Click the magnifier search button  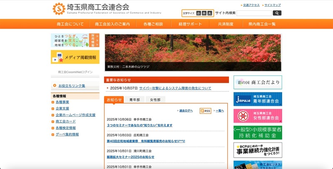pyautogui.click(x=277, y=13)
